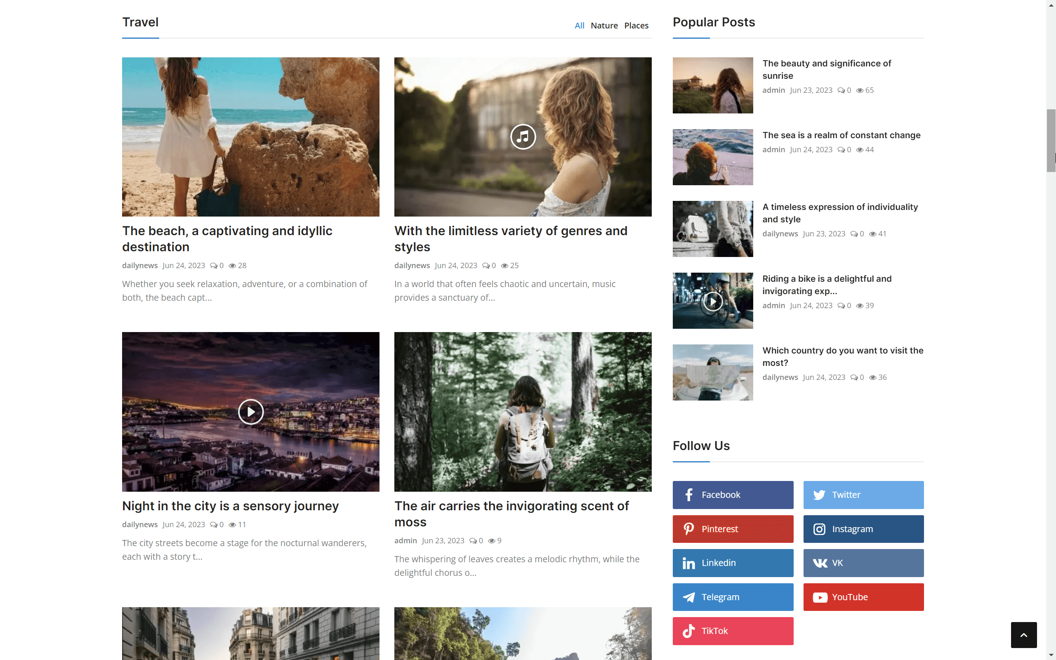Click the Linkedin icon

point(689,563)
